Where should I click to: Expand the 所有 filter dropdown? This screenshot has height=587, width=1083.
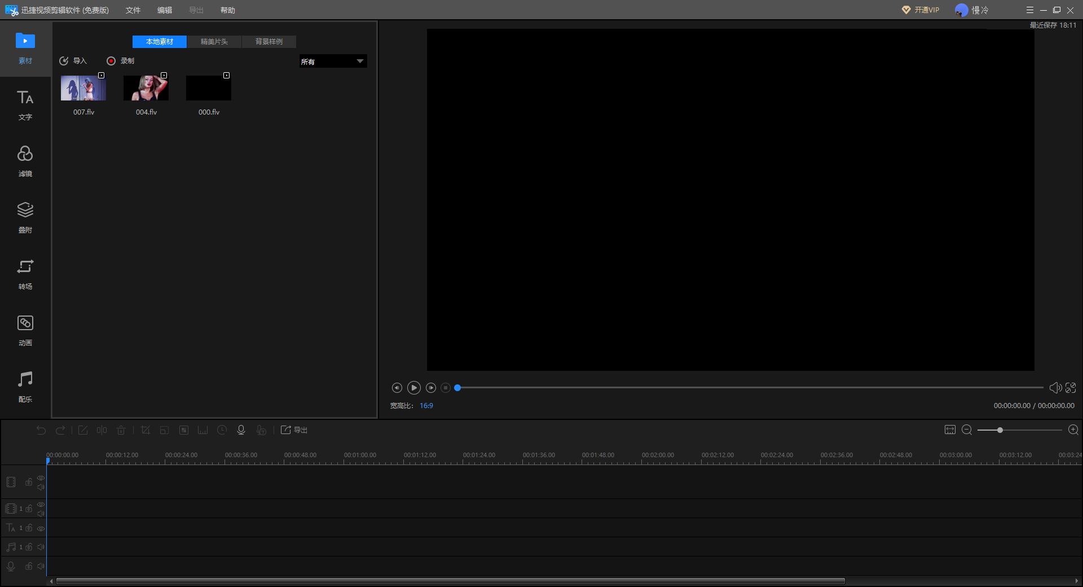coord(333,61)
